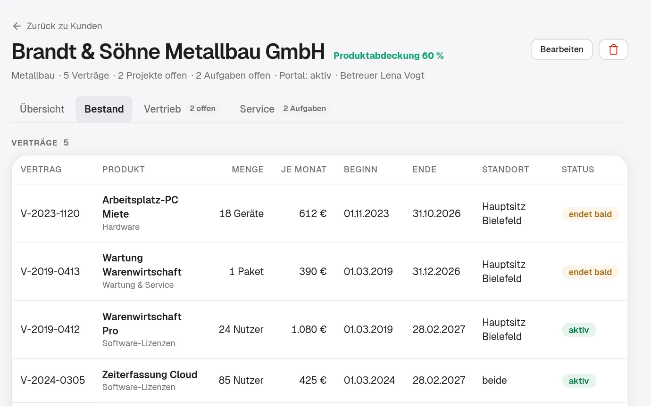Click the aktiv badge for V-2019-0412
This screenshot has height=406, width=651.
tap(579, 330)
